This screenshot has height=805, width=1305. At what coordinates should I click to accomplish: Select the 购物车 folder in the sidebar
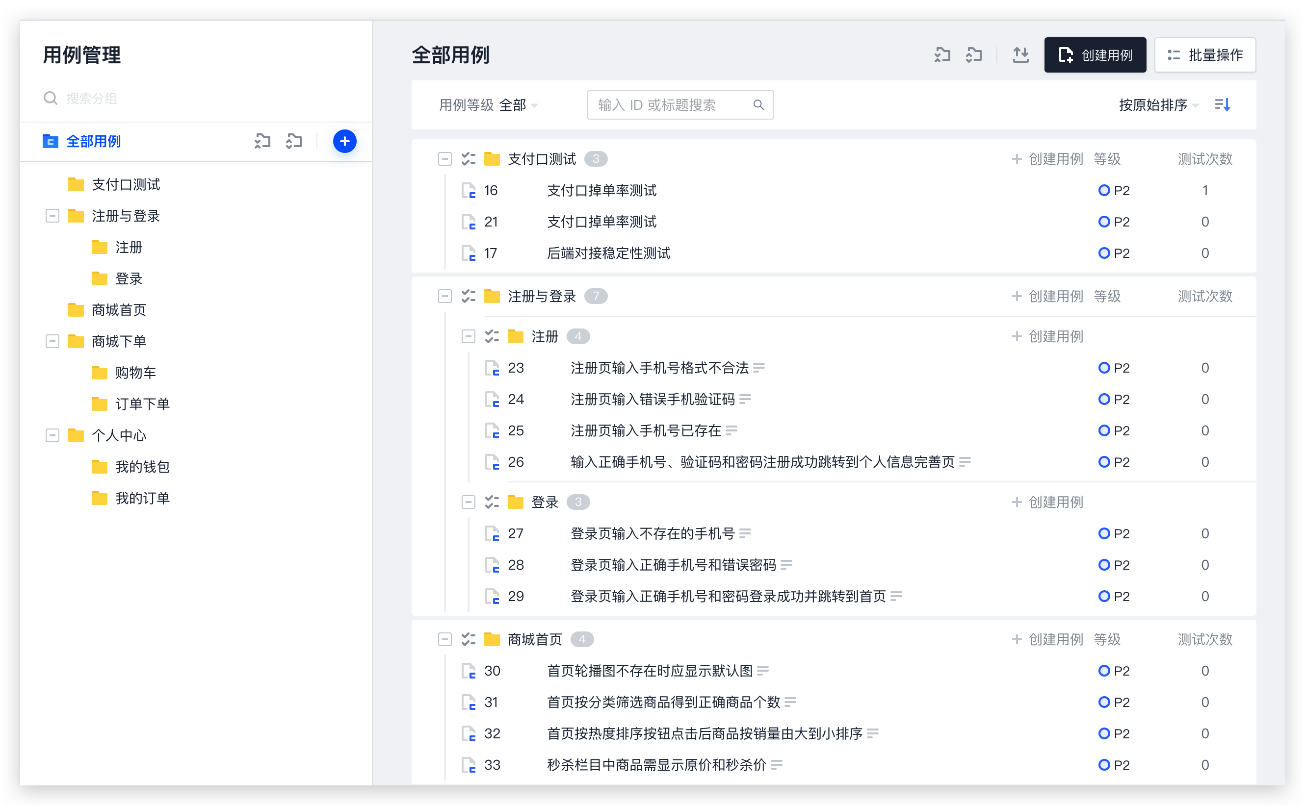135,373
